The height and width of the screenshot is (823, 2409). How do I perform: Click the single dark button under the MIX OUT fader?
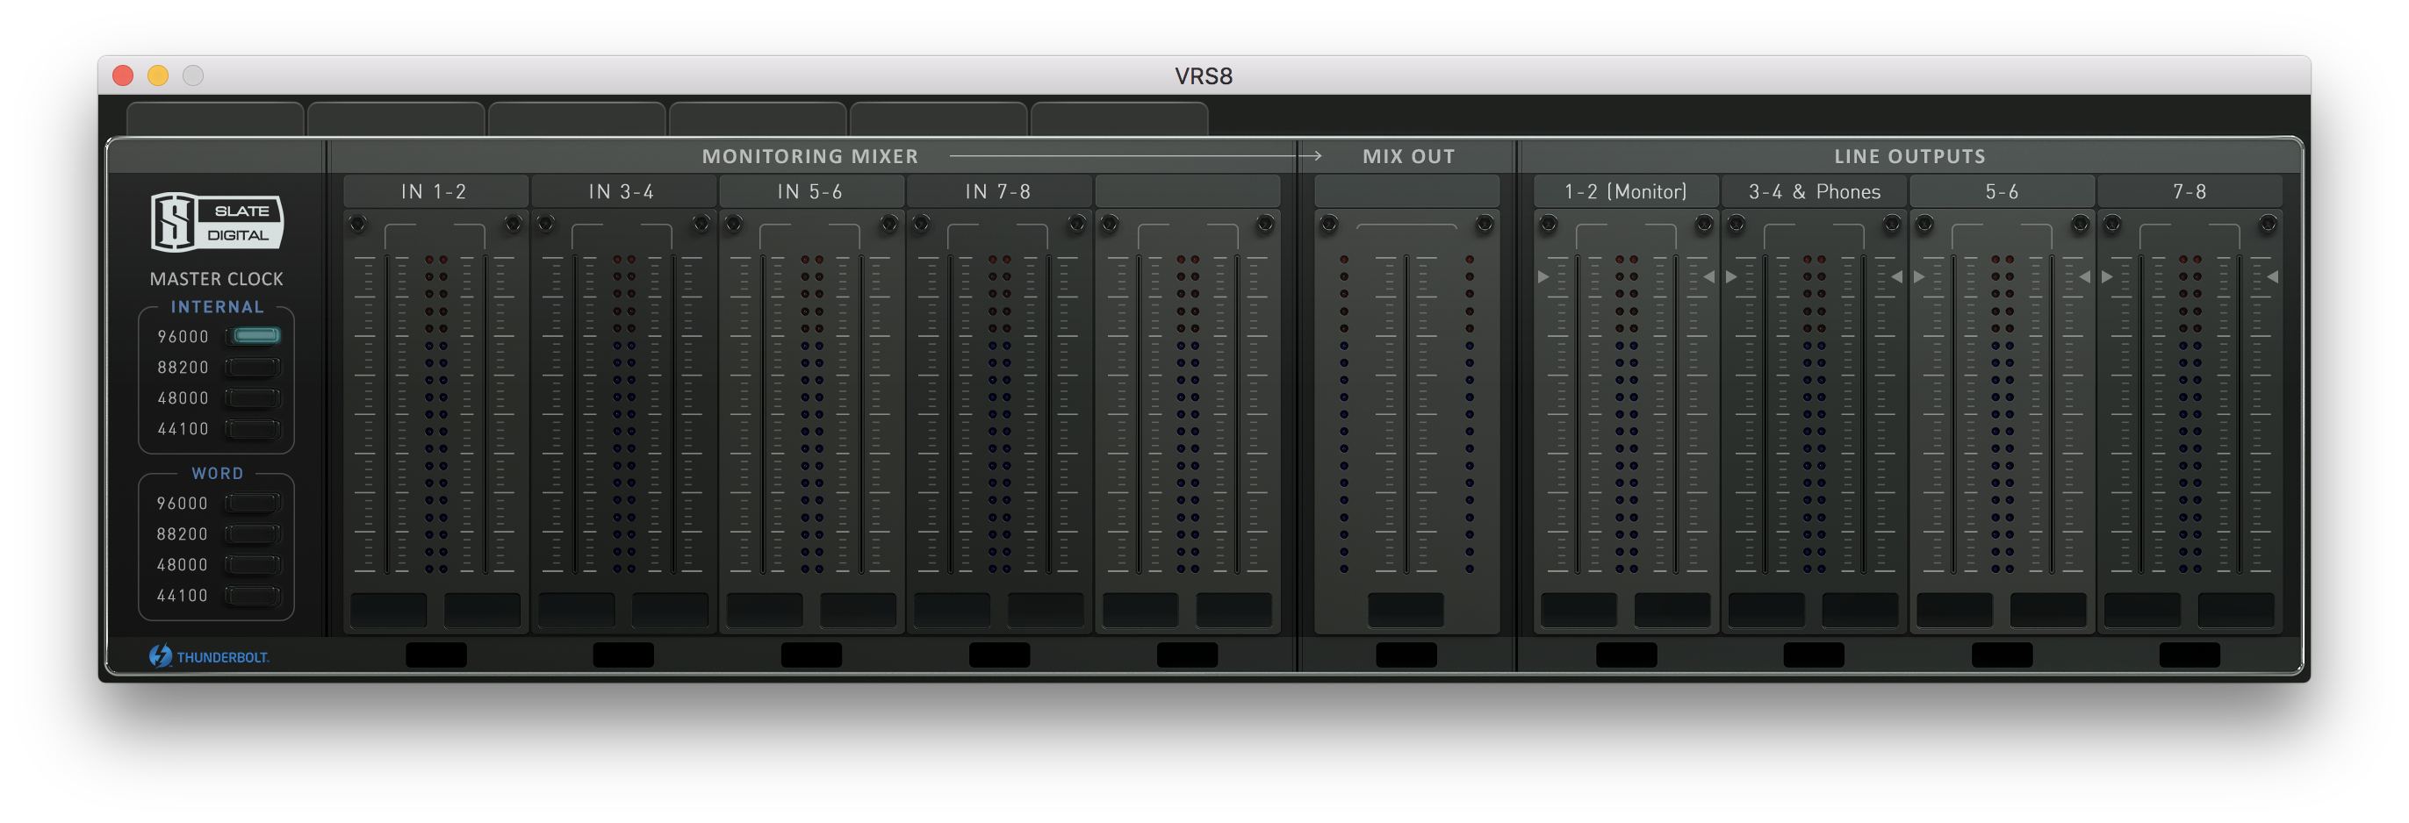pyautogui.click(x=1406, y=610)
